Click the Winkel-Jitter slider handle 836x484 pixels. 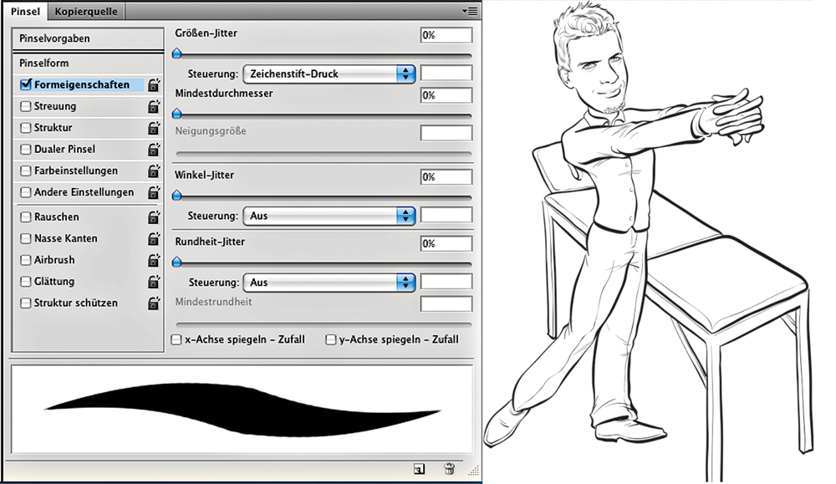tap(177, 196)
